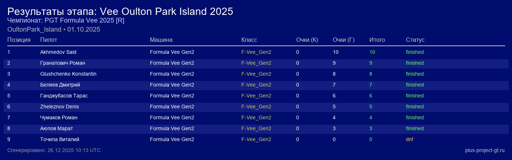
Task: Select pilot Ганджубасов Тарас
Action: pos(64,96)
